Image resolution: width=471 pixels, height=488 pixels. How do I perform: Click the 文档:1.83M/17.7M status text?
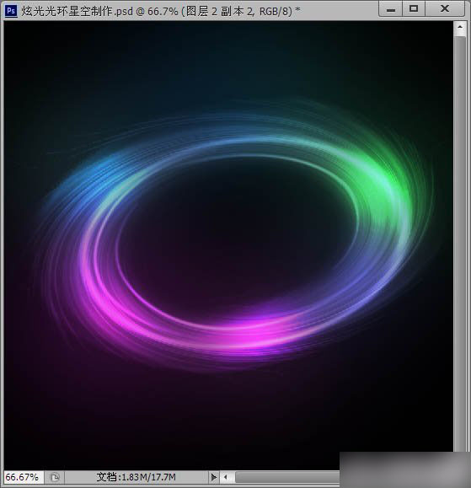coord(136,477)
